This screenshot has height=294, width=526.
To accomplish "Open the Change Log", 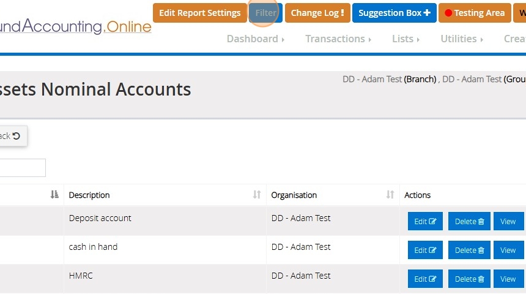I will [317, 13].
